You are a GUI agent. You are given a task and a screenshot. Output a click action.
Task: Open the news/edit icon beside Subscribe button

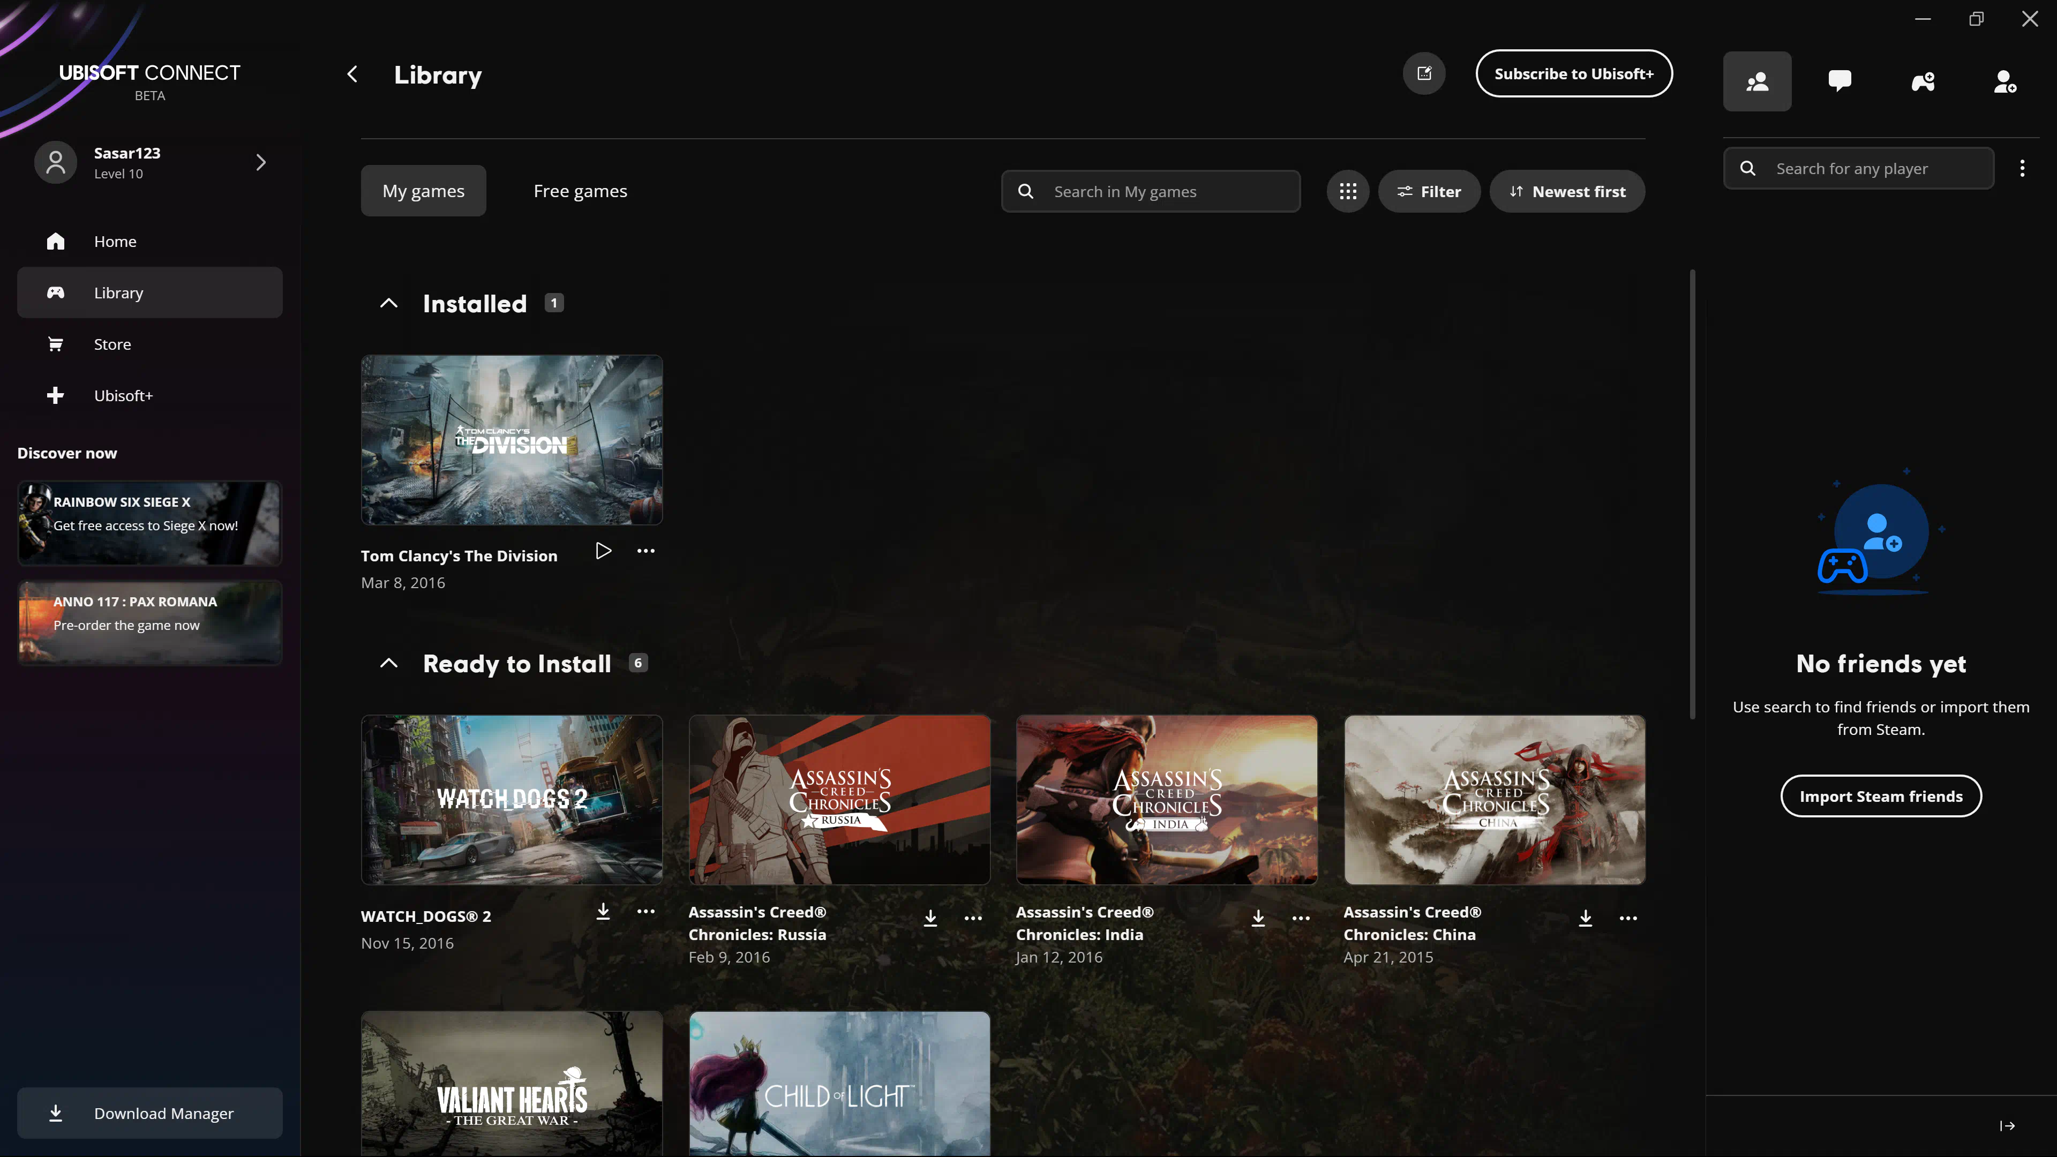(1424, 73)
